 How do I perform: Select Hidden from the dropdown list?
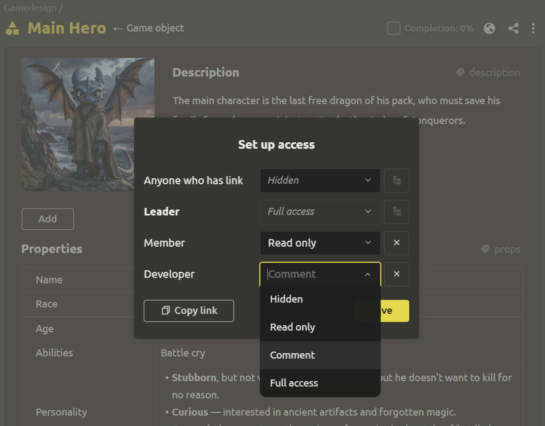pos(287,299)
